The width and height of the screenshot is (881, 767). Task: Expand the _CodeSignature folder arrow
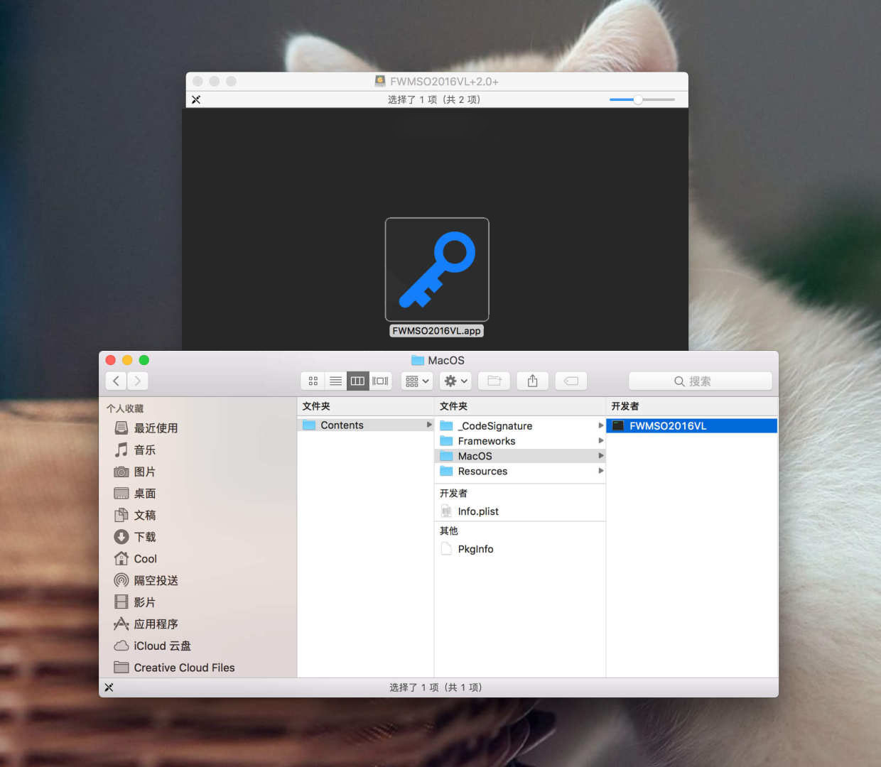tap(601, 425)
